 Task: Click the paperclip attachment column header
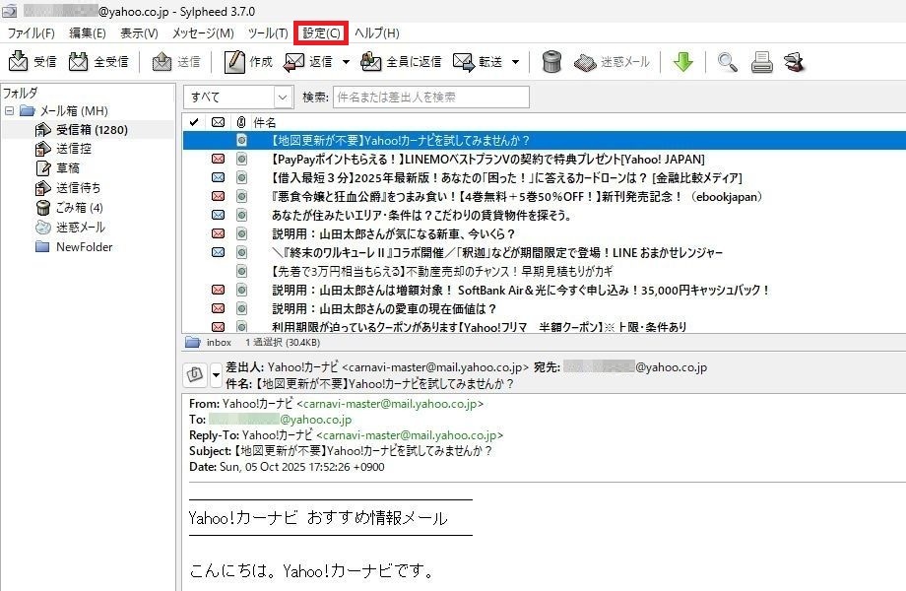click(x=240, y=122)
